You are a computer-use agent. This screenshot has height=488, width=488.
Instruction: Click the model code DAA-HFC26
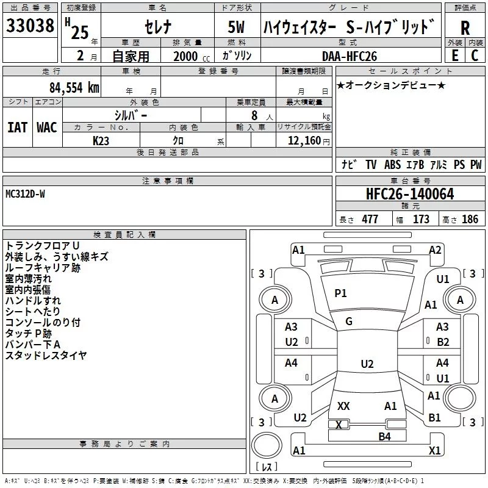tap(350, 56)
